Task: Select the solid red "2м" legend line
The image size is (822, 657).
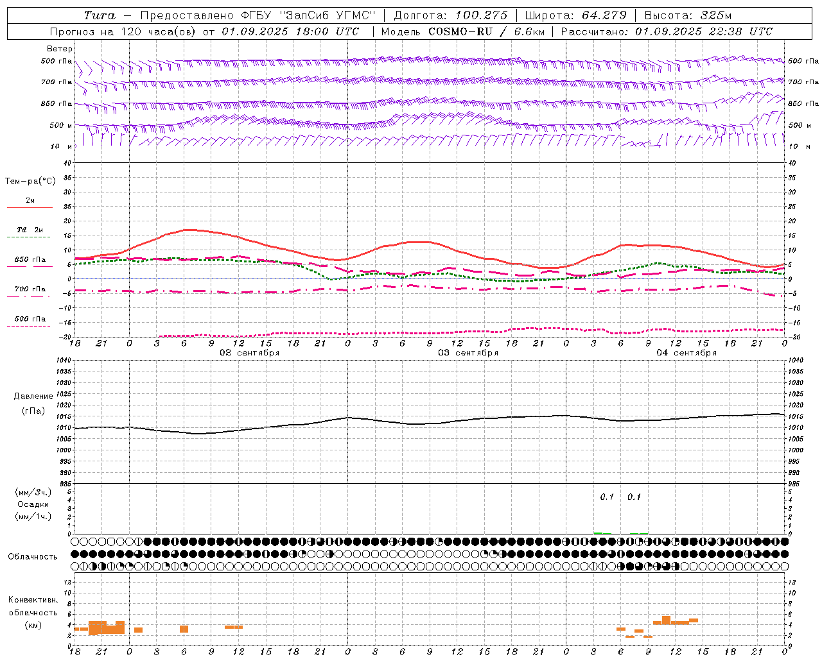Action: pos(30,207)
